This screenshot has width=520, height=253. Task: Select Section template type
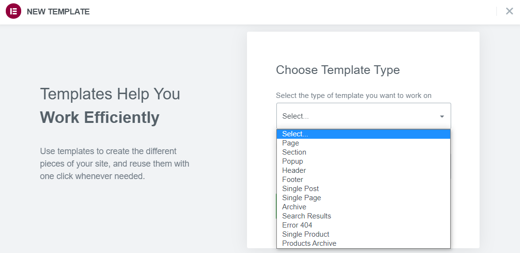tap(364, 152)
